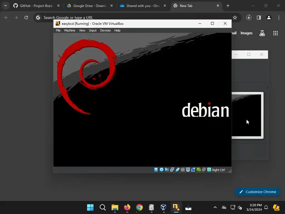Click the green CPU/virtualization status icon
This screenshot has width=285, height=214.
(x=198, y=170)
